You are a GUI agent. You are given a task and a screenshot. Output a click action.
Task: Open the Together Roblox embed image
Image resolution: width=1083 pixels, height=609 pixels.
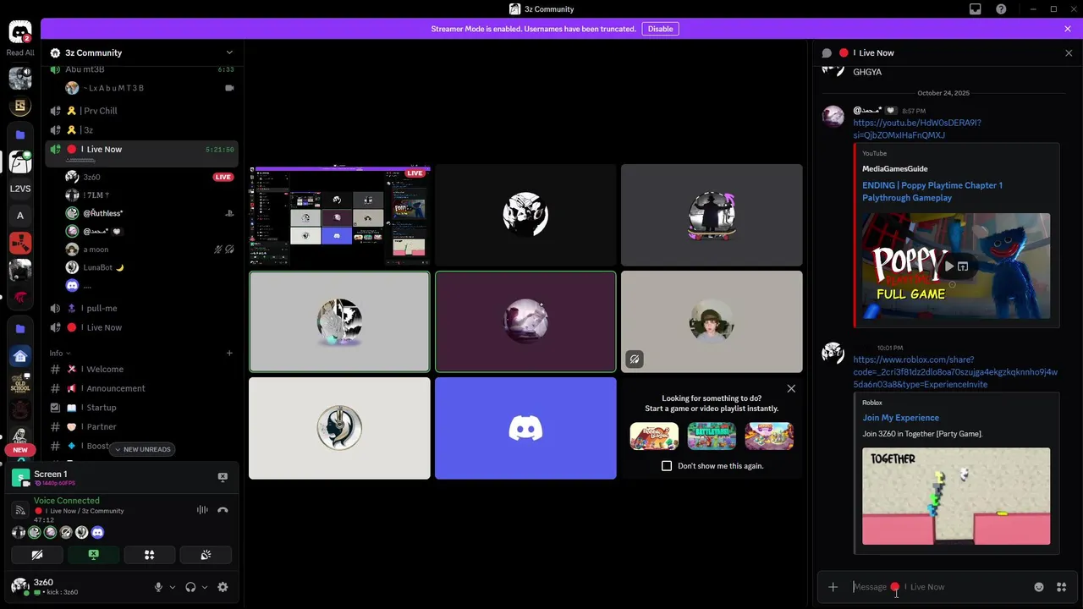click(x=956, y=497)
